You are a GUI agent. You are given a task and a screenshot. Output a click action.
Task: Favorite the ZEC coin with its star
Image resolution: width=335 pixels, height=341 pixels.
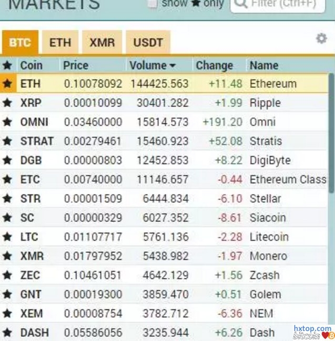[7, 275]
